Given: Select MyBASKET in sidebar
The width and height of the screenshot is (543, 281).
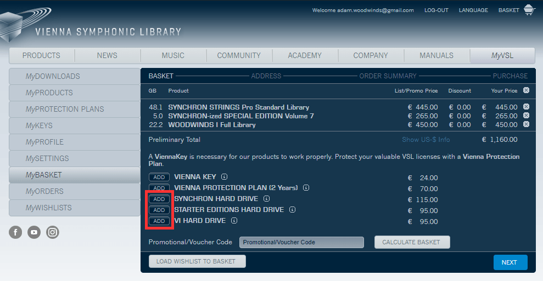Looking at the screenshot, I should coord(75,175).
